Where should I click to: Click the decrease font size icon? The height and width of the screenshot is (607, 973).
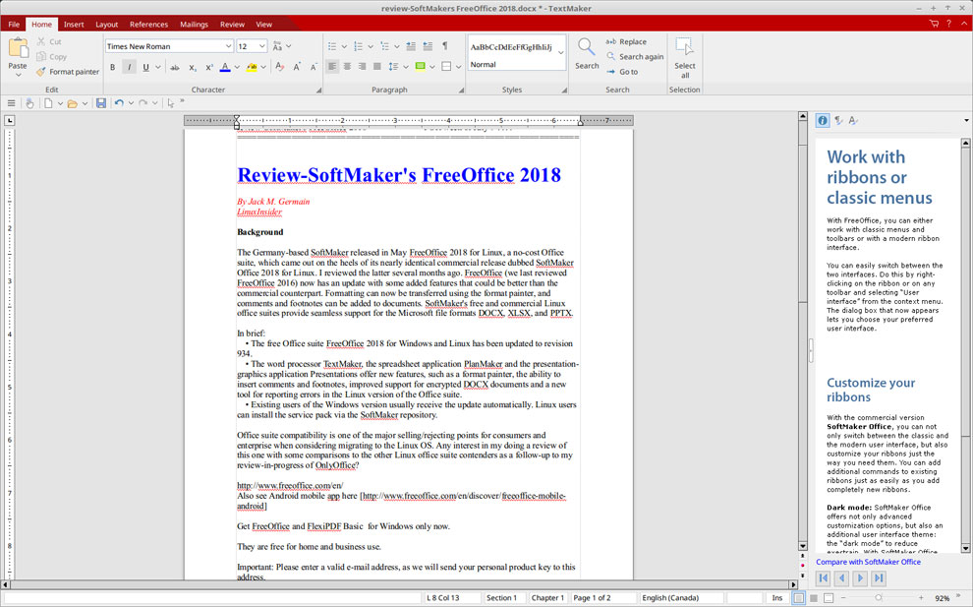[x=314, y=67]
